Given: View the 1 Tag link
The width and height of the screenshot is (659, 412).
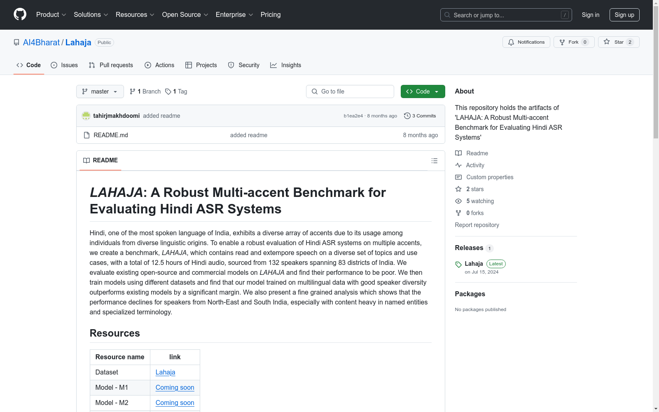Looking at the screenshot, I should 176,91.
